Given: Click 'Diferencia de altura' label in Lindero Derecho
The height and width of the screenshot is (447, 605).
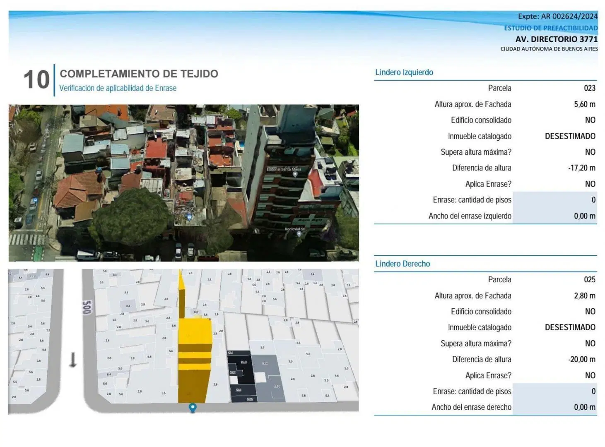Looking at the screenshot, I should pos(482,360).
